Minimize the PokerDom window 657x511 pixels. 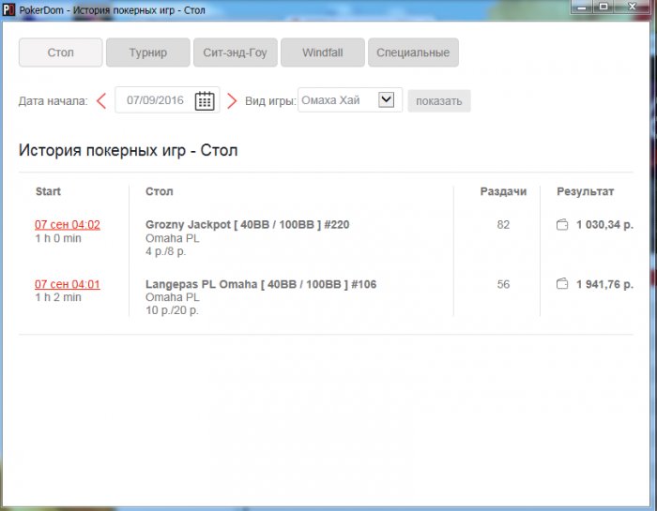click(x=582, y=8)
